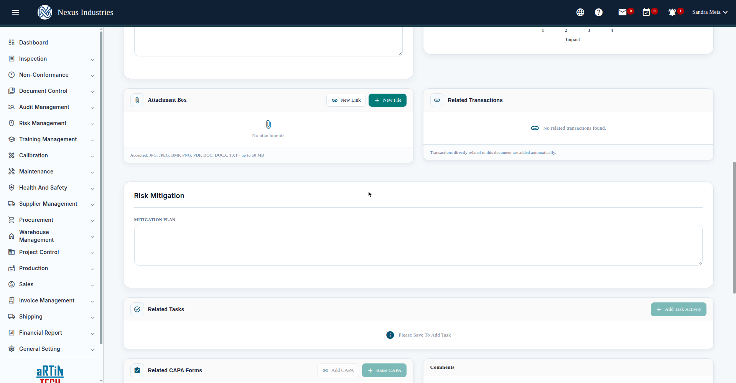Open Financial Report menu item
Image resolution: width=736 pixels, height=383 pixels.
point(51,333)
